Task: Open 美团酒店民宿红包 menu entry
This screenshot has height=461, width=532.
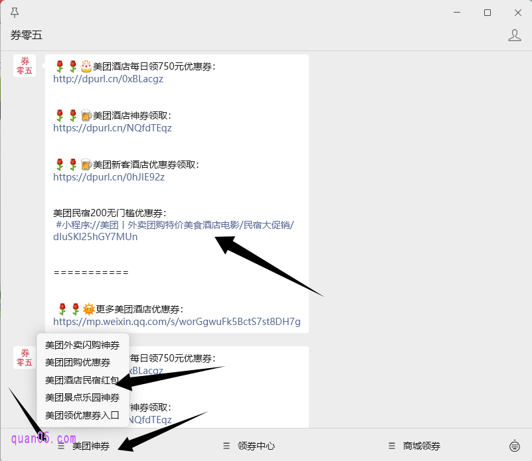Action: point(82,380)
